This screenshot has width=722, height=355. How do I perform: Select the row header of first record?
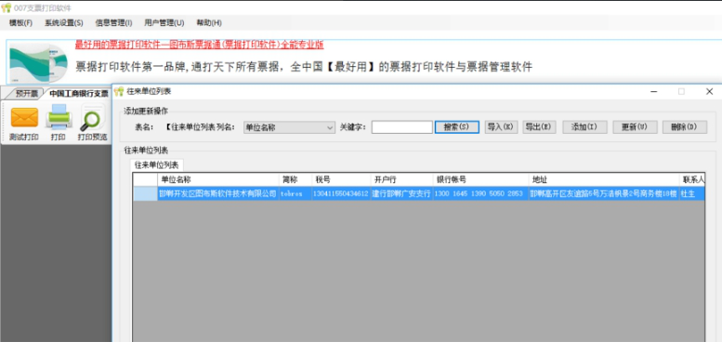coord(145,194)
